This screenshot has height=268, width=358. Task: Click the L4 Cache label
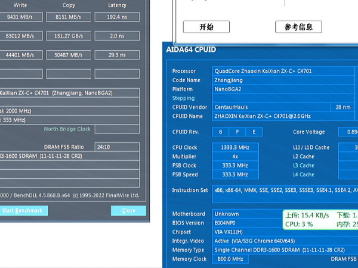click(x=304, y=174)
